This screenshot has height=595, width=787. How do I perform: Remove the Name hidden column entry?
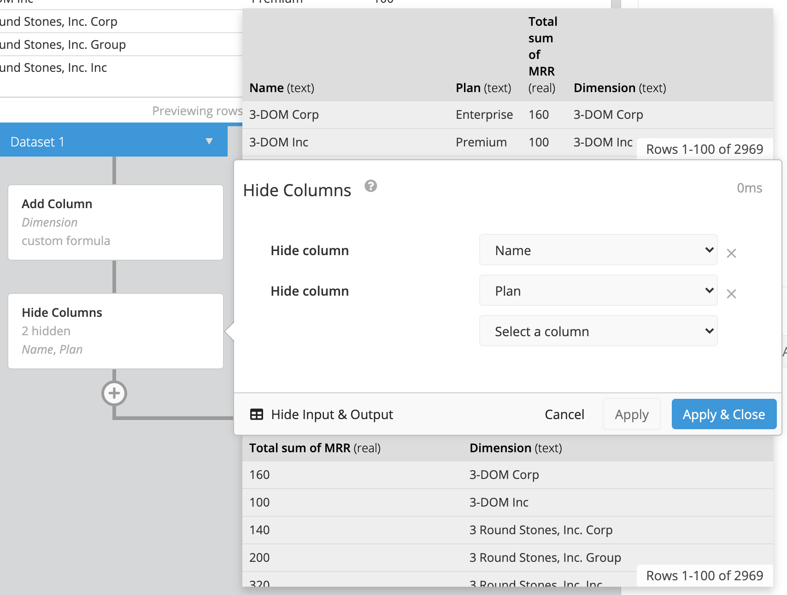(731, 253)
